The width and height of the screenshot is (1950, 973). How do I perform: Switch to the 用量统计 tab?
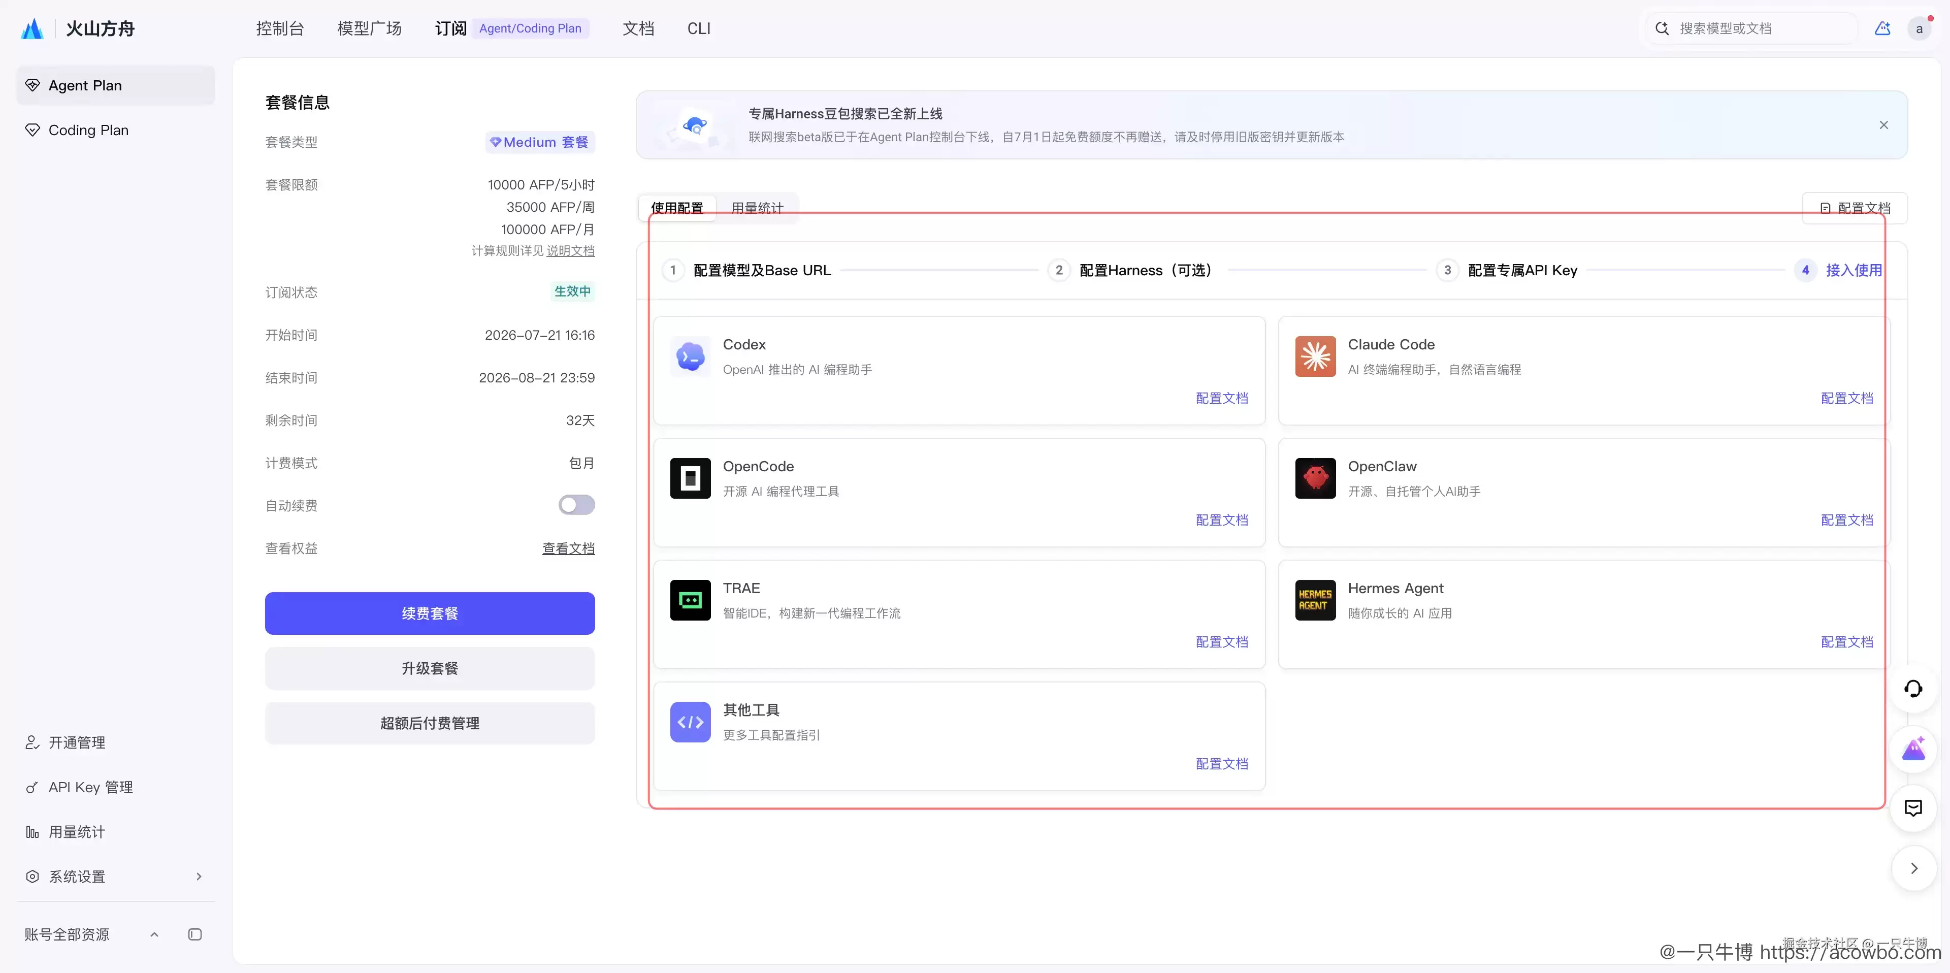tap(757, 208)
